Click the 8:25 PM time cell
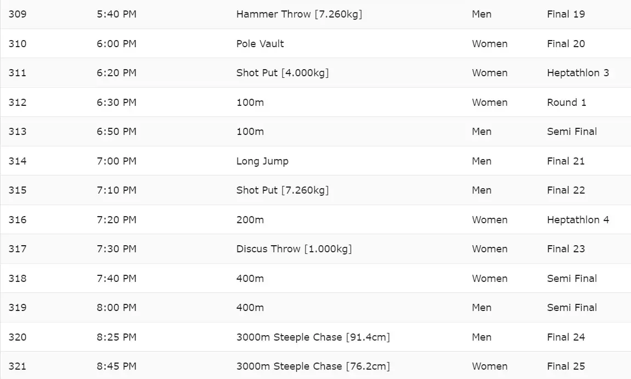 coord(116,337)
